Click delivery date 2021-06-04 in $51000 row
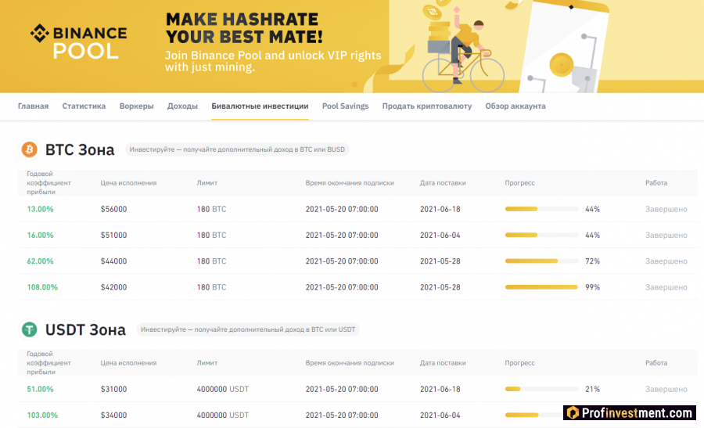Screen dimensions: 704x428 [440, 235]
